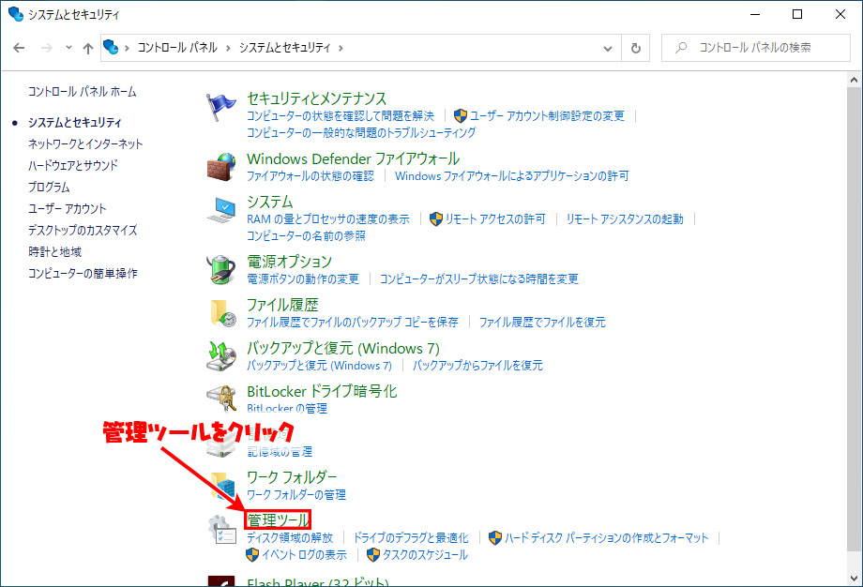
Task: Open ワーク フォルダー heading link
Action: [292, 476]
